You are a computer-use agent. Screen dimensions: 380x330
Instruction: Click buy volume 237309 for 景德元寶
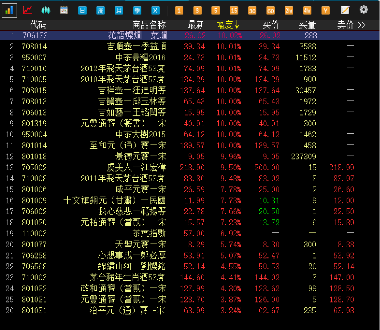[x=304, y=156]
